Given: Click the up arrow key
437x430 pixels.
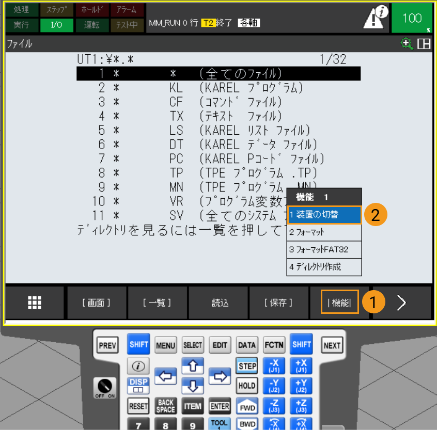Looking at the screenshot, I should point(193,366).
